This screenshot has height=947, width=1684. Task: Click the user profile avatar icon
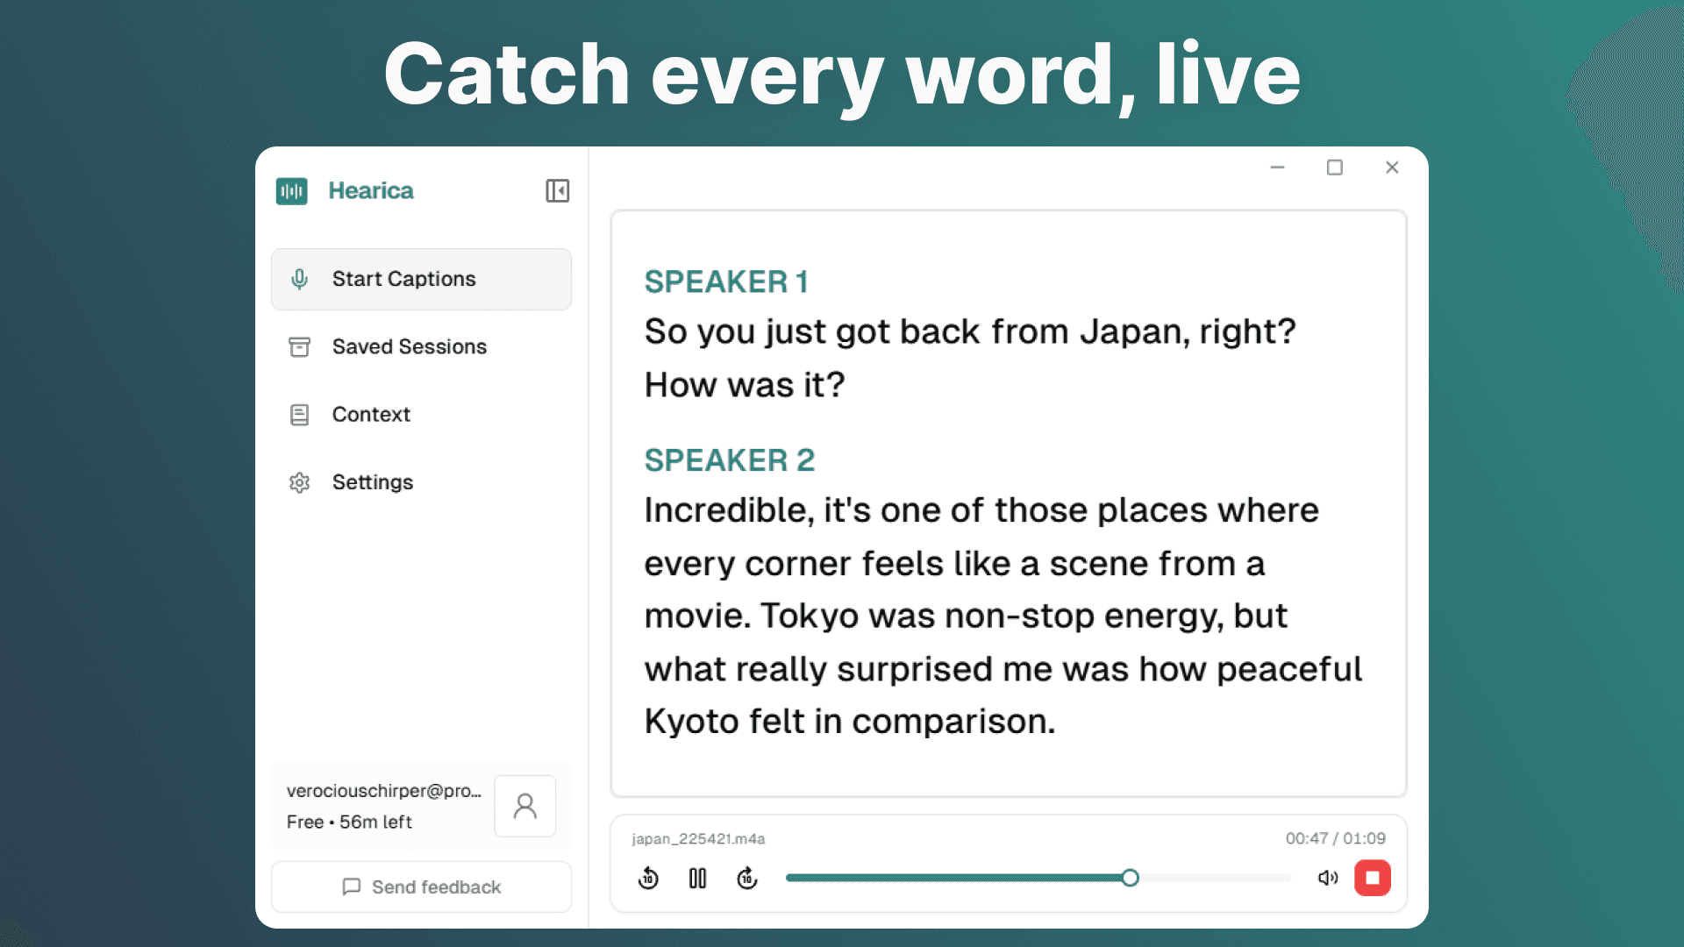[524, 806]
